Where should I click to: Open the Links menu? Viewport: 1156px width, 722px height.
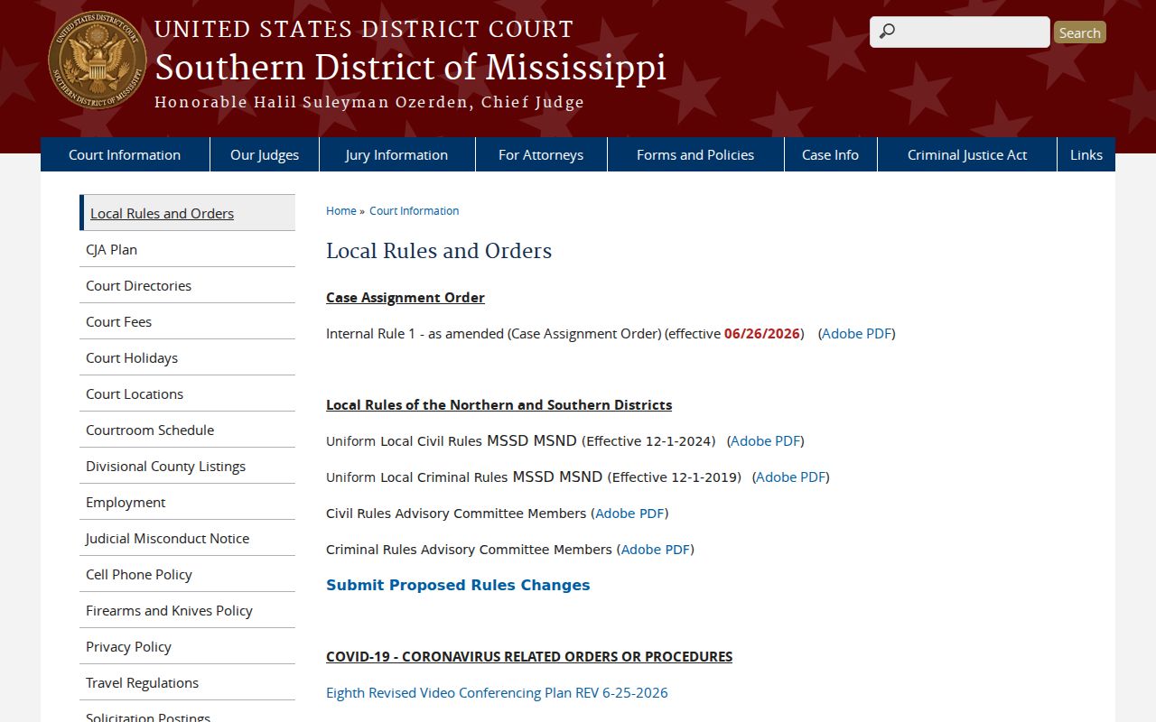pos(1086,154)
